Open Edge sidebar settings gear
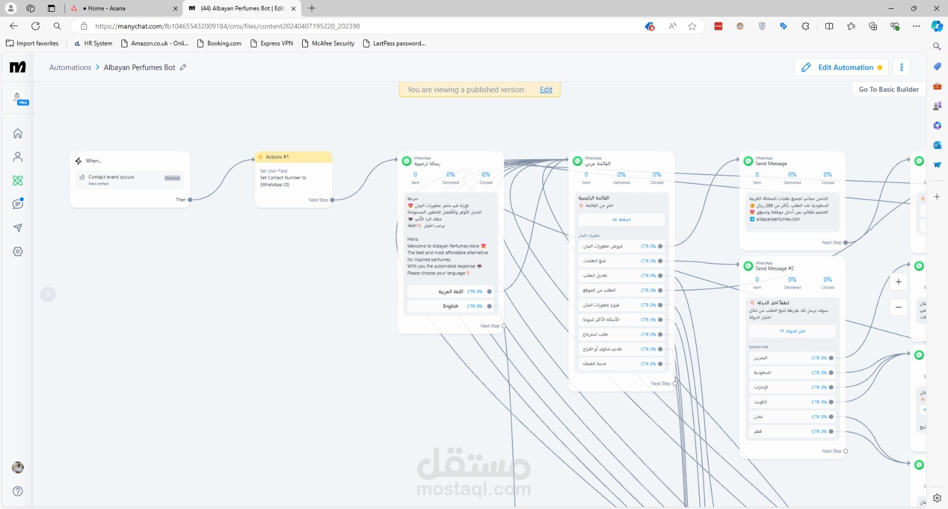 [x=937, y=498]
